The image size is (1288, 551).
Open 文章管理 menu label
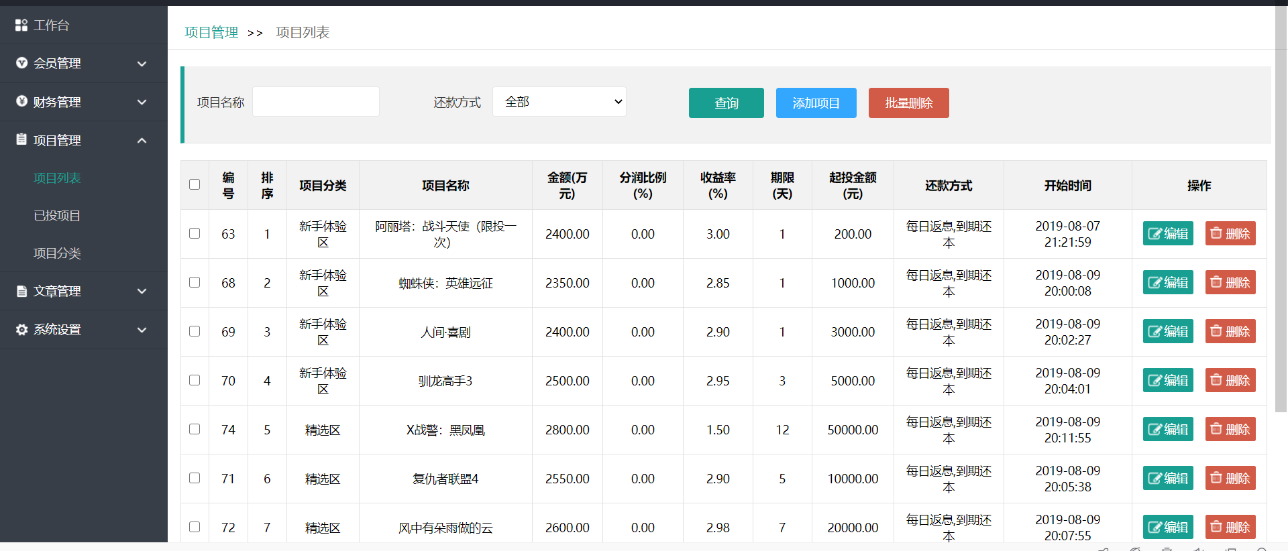coord(57,291)
